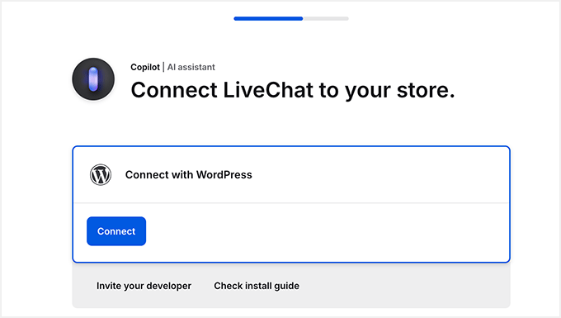This screenshot has height=318, width=561.
Task: Click the separator between Copilot and AI assistant
Action: (163, 67)
